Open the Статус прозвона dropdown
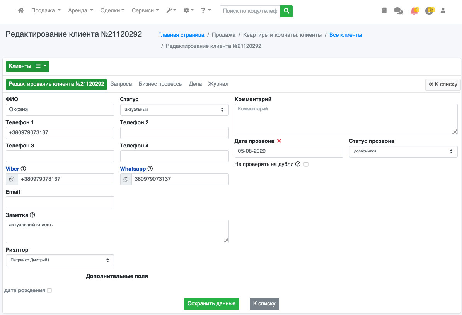462x315 pixels. coord(403,151)
